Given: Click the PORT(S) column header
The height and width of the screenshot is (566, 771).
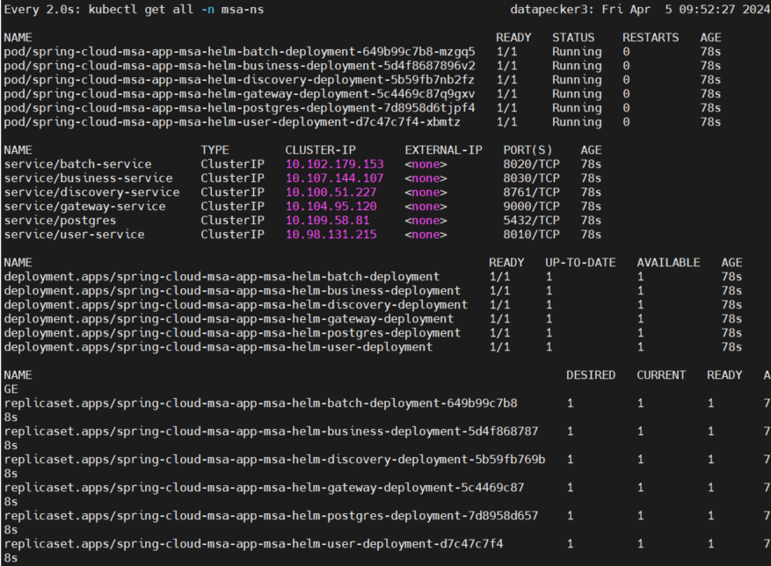Looking at the screenshot, I should tap(527, 150).
